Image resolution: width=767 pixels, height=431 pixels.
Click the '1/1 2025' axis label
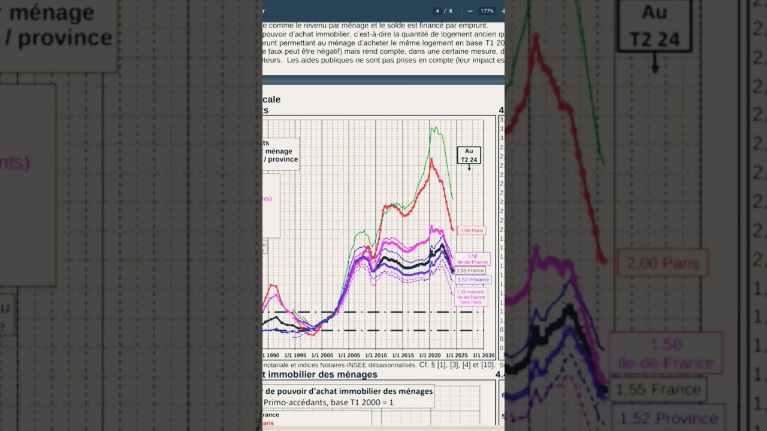[457, 356]
